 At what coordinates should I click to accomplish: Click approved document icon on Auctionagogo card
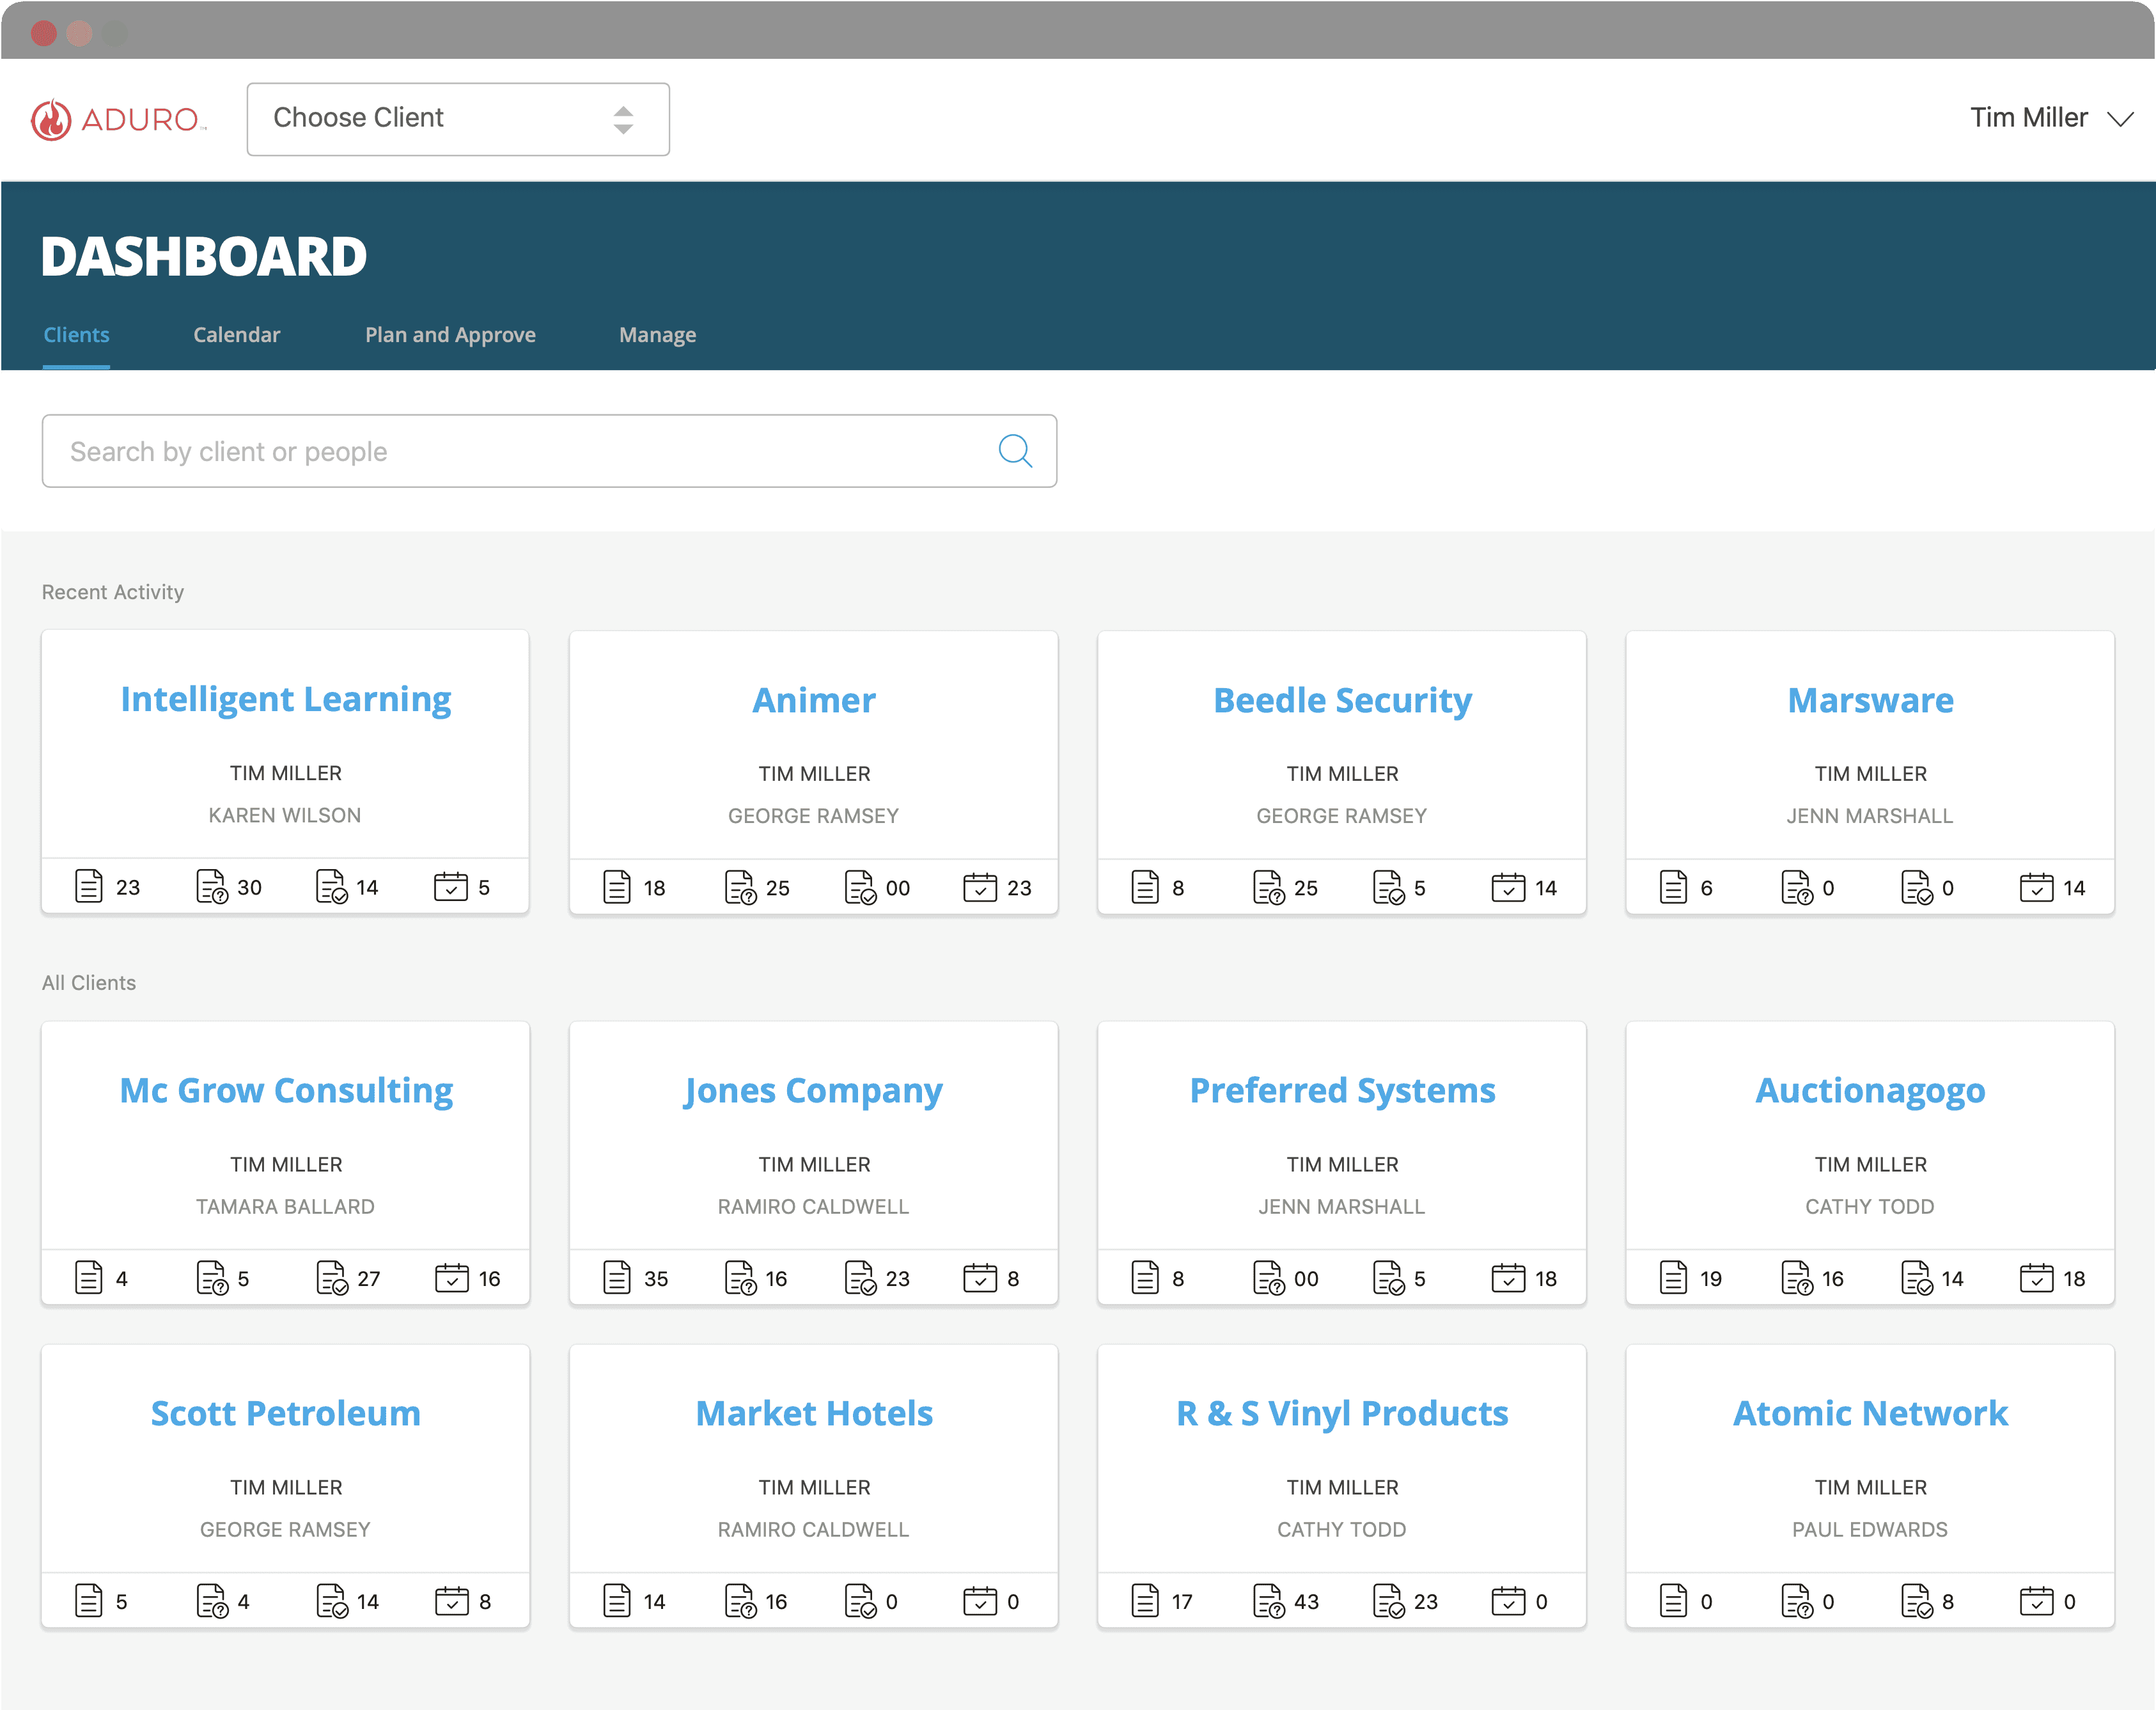pos(1916,1278)
